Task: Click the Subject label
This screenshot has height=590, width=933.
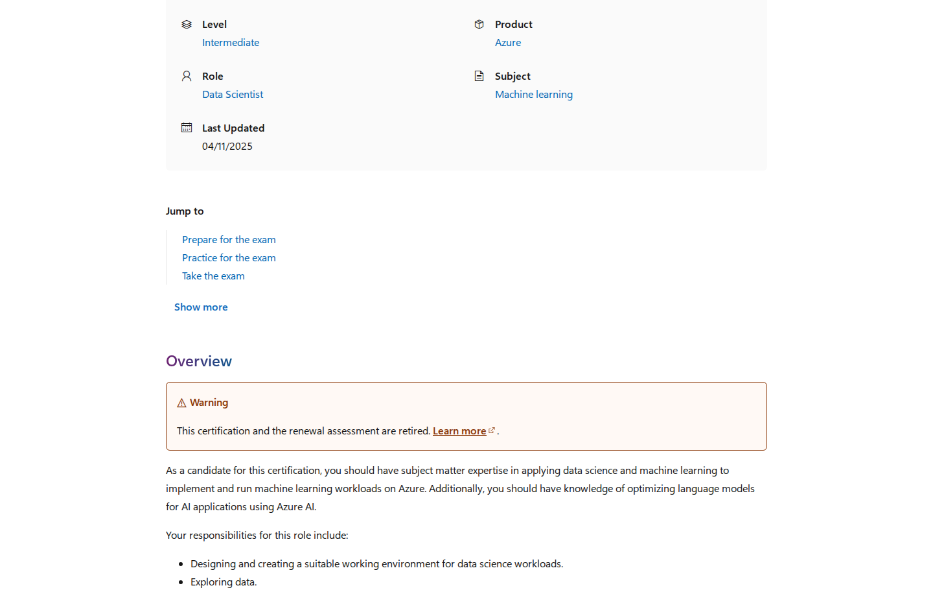Action: pos(513,76)
